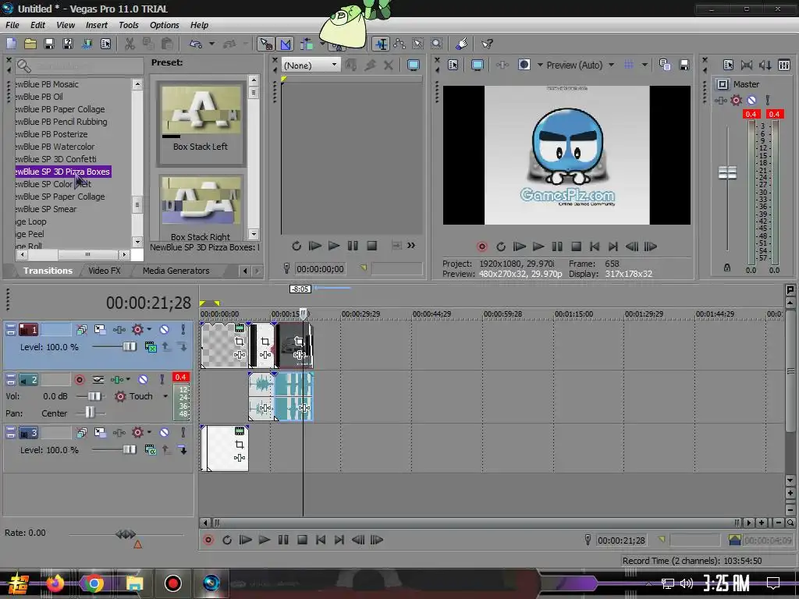The width and height of the screenshot is (799, 599).
Task: Select NewBlue SP Paper Collage transition
Action: point(59,197)
